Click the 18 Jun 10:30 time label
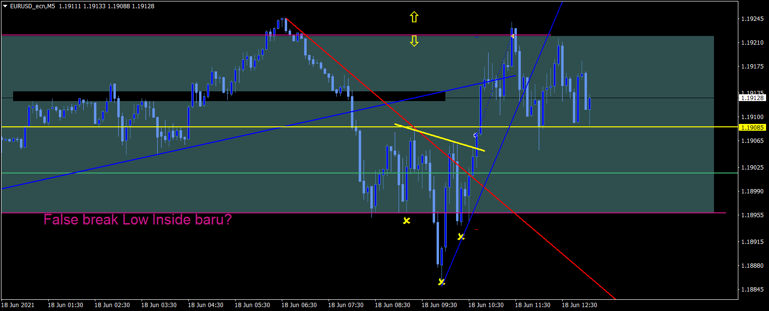 tap(486, 305)
